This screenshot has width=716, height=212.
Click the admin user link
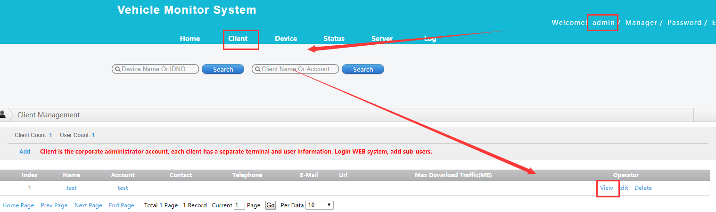click(603, 23)
